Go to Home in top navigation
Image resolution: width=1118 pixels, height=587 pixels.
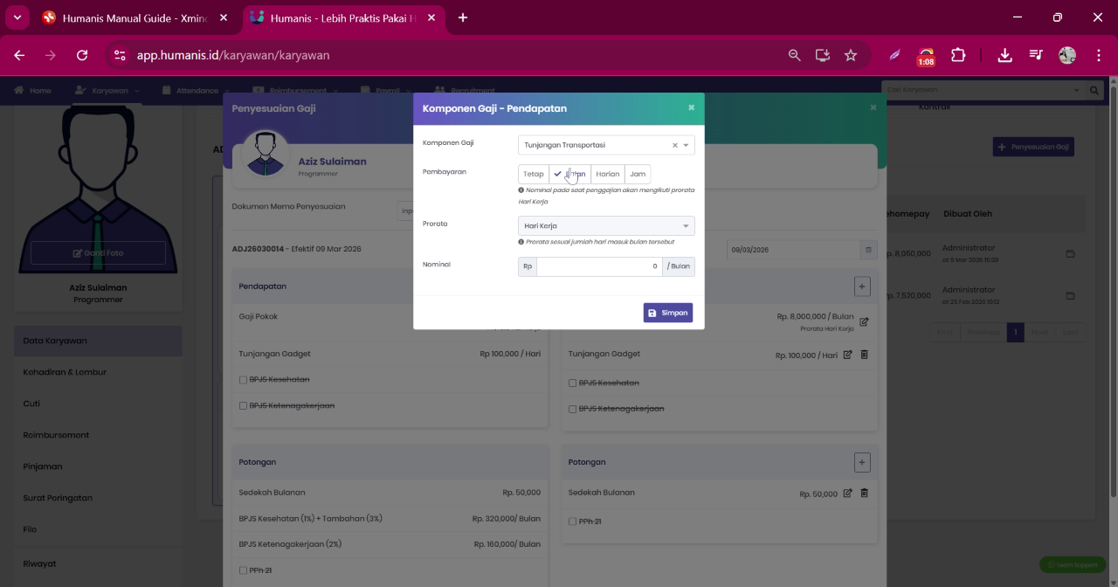[x=32, y=90]
